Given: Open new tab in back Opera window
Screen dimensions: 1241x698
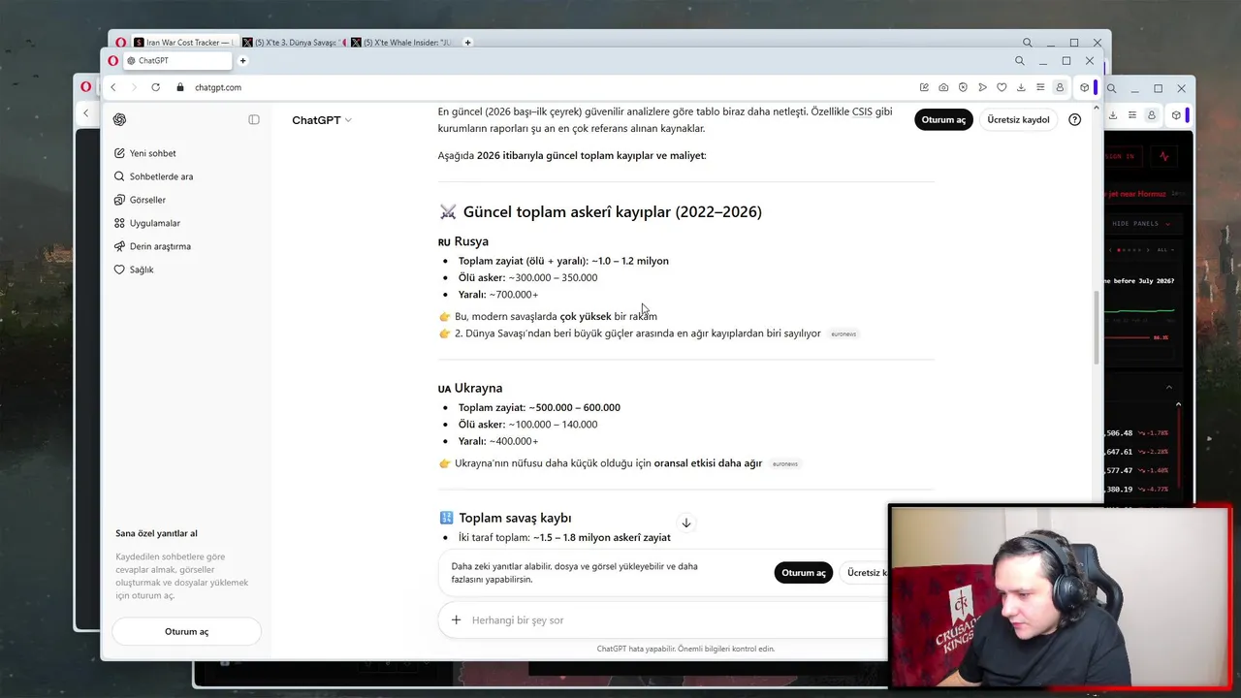Looking at the screenshot, I should (x=467, y=43).
